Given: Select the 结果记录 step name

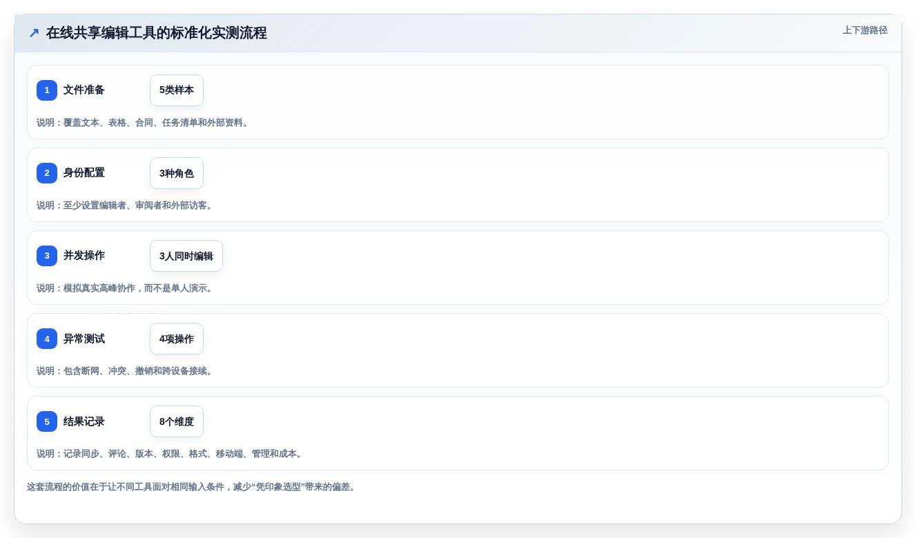Looking at the screenshot, I should click(84, 421).
